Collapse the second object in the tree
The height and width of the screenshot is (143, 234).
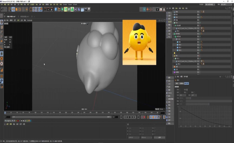click(173, 15)
